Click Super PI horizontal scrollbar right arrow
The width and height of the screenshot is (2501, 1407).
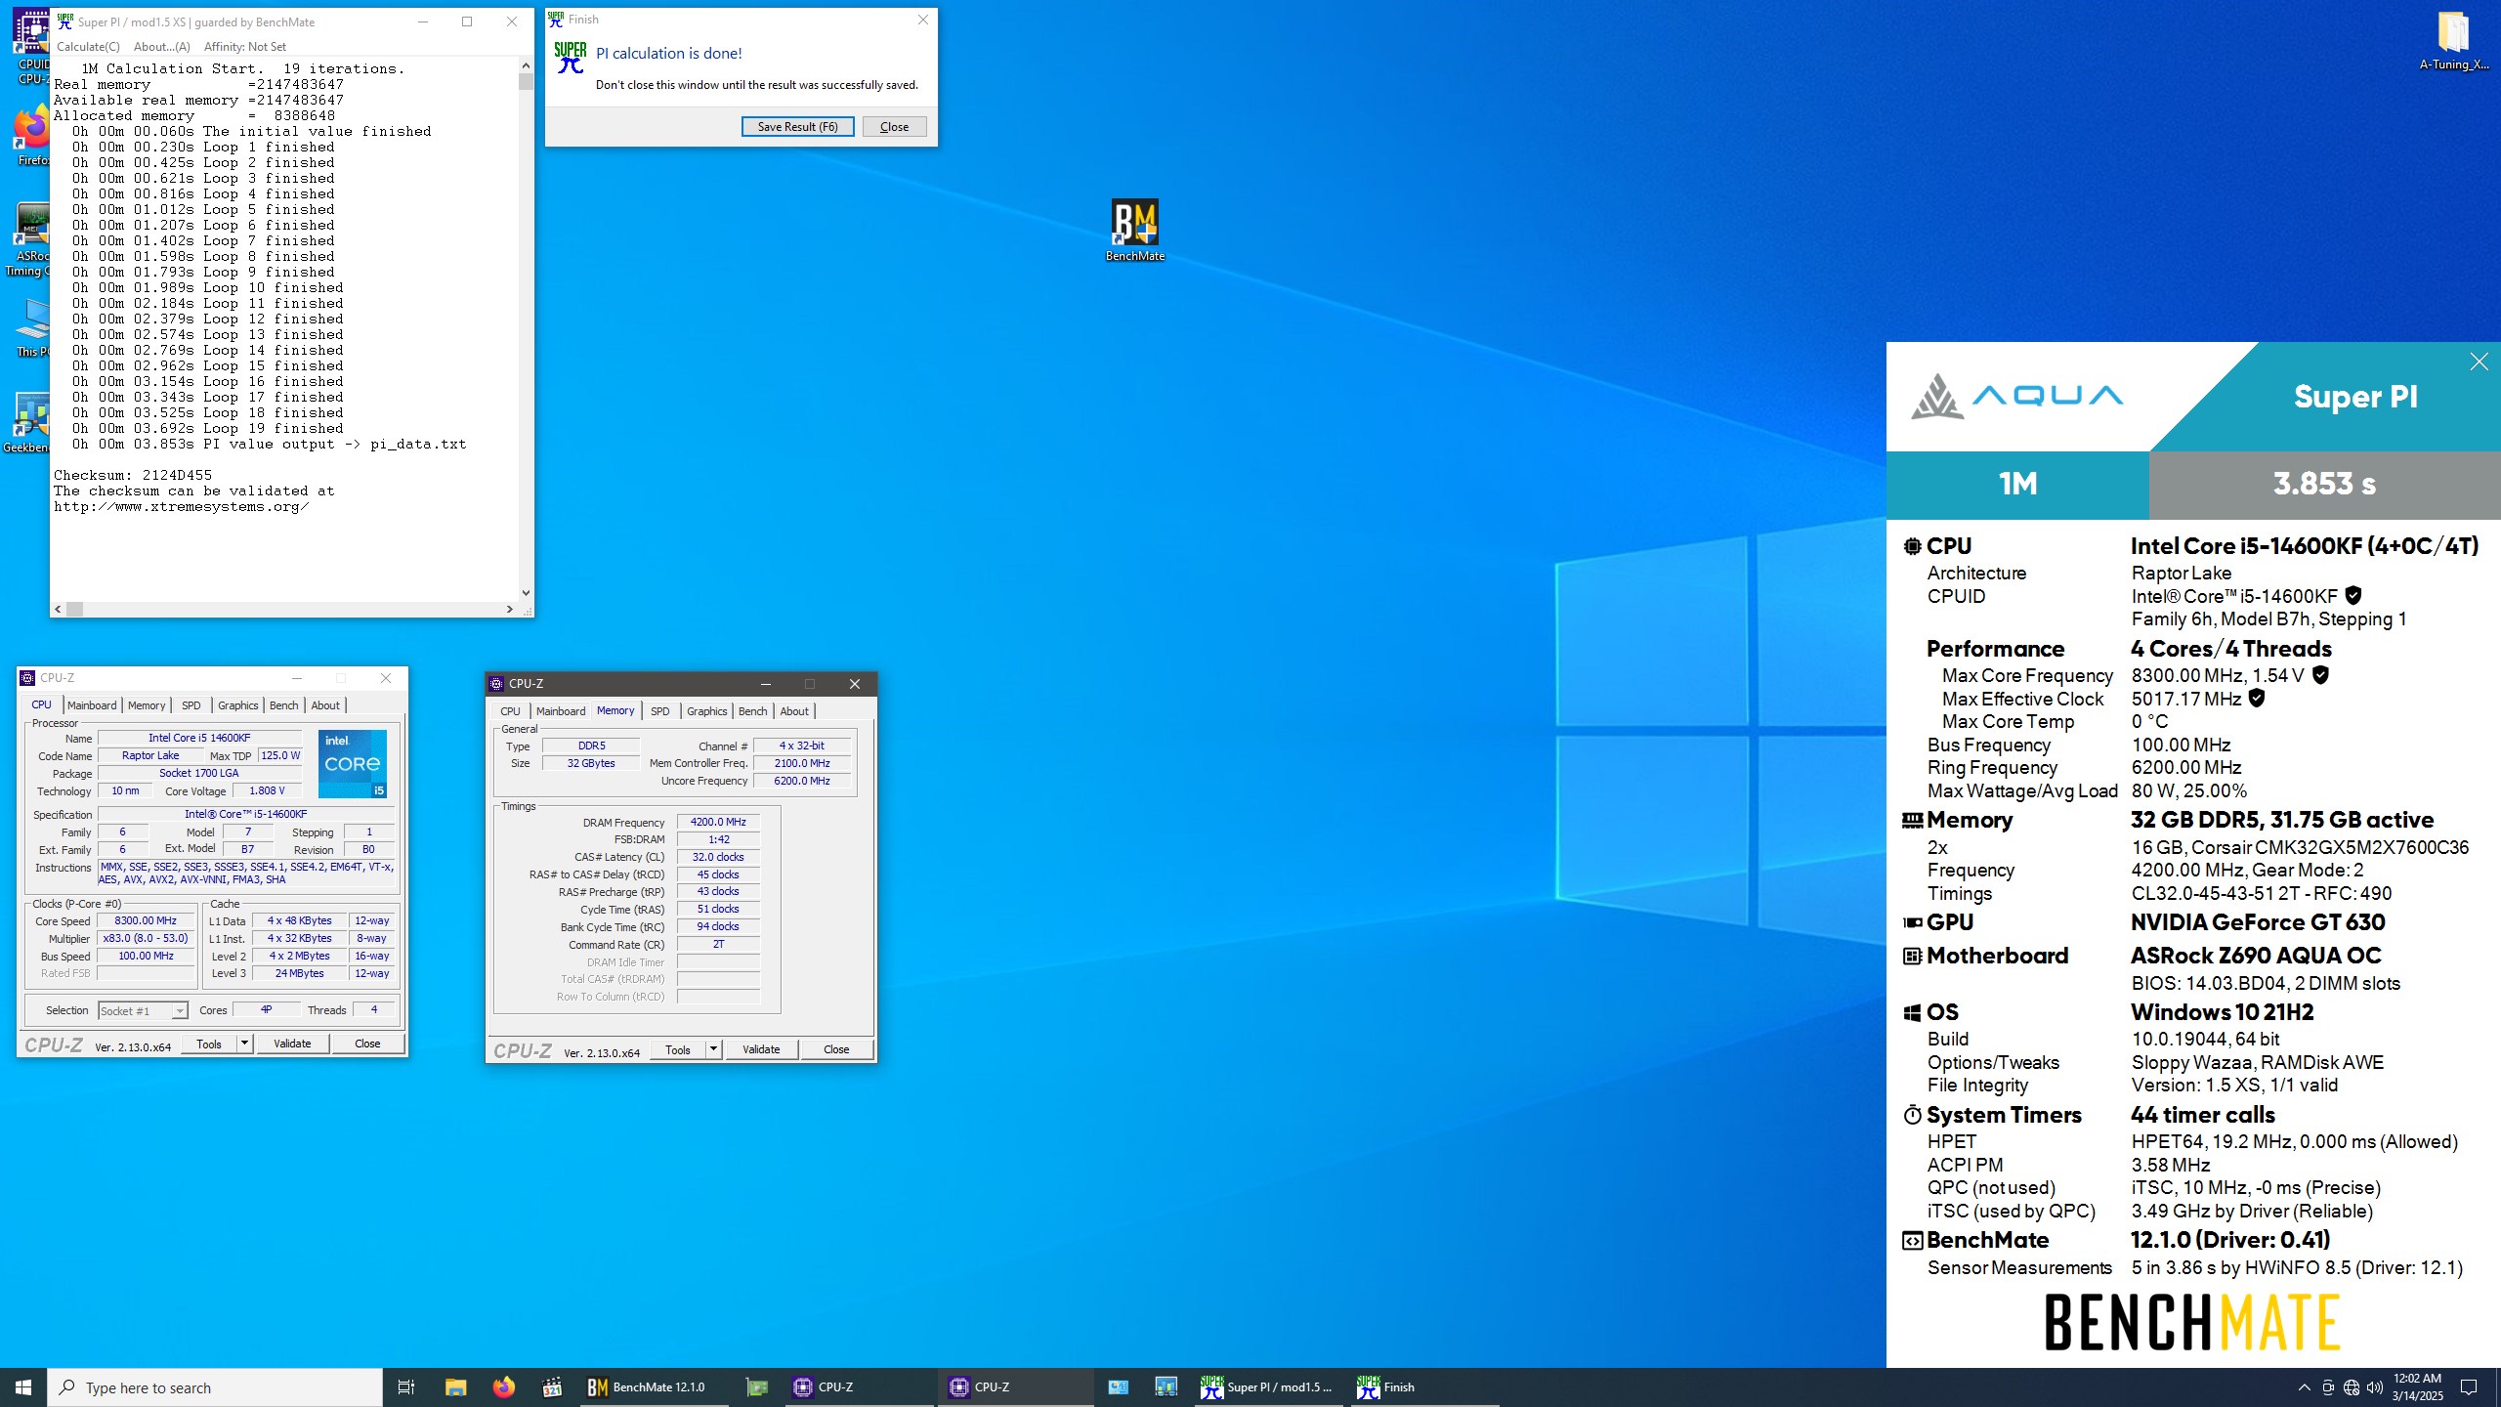(x=509, y=609)
